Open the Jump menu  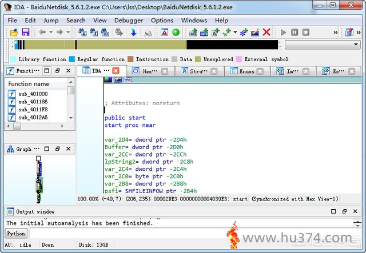(51, 21)
